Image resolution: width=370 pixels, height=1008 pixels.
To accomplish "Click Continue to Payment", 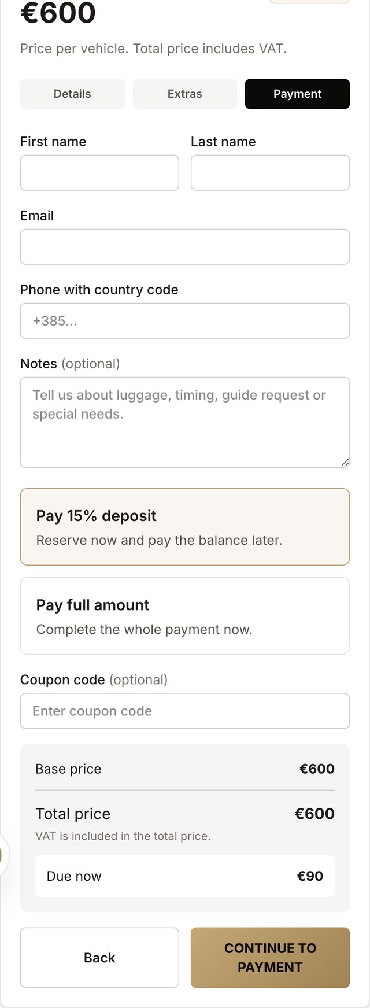I will (270, 958).
